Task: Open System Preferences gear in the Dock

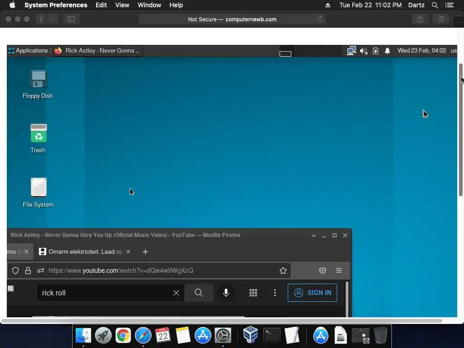Action: click(223, 335)
